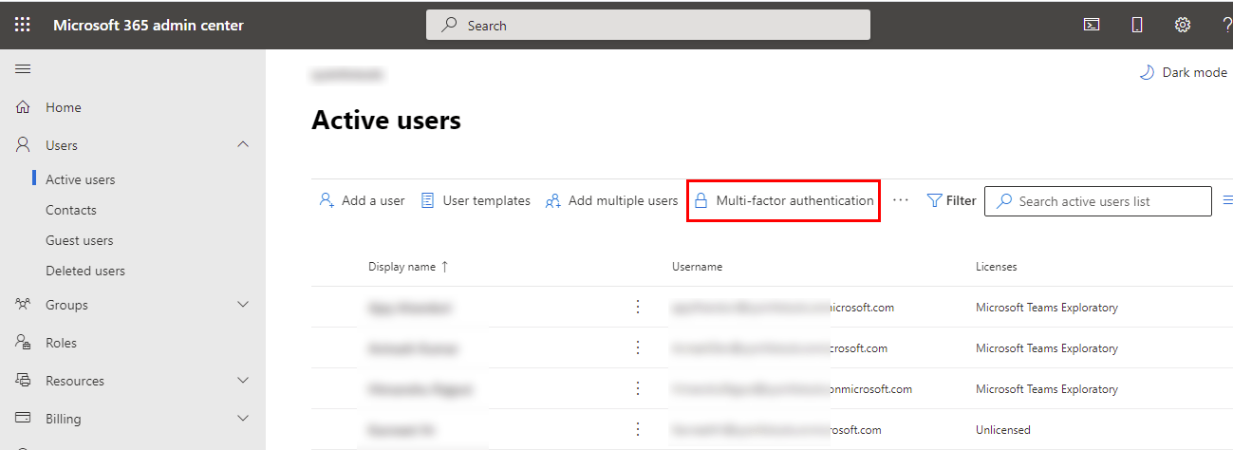The height and width of the screenshot is (450, 1233).
Task: Click the Roles icon in sidebar
Action: [24, 343]
